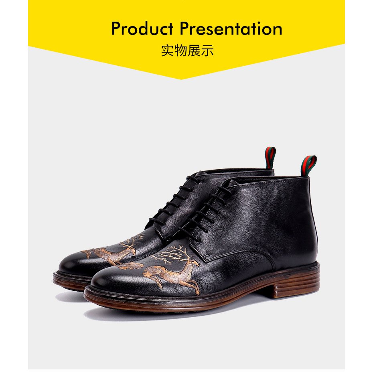This screenshot has width=373, height=373.
Task: Select the Chinese subtitle 实物展示
Action: (x=187, y=51)
